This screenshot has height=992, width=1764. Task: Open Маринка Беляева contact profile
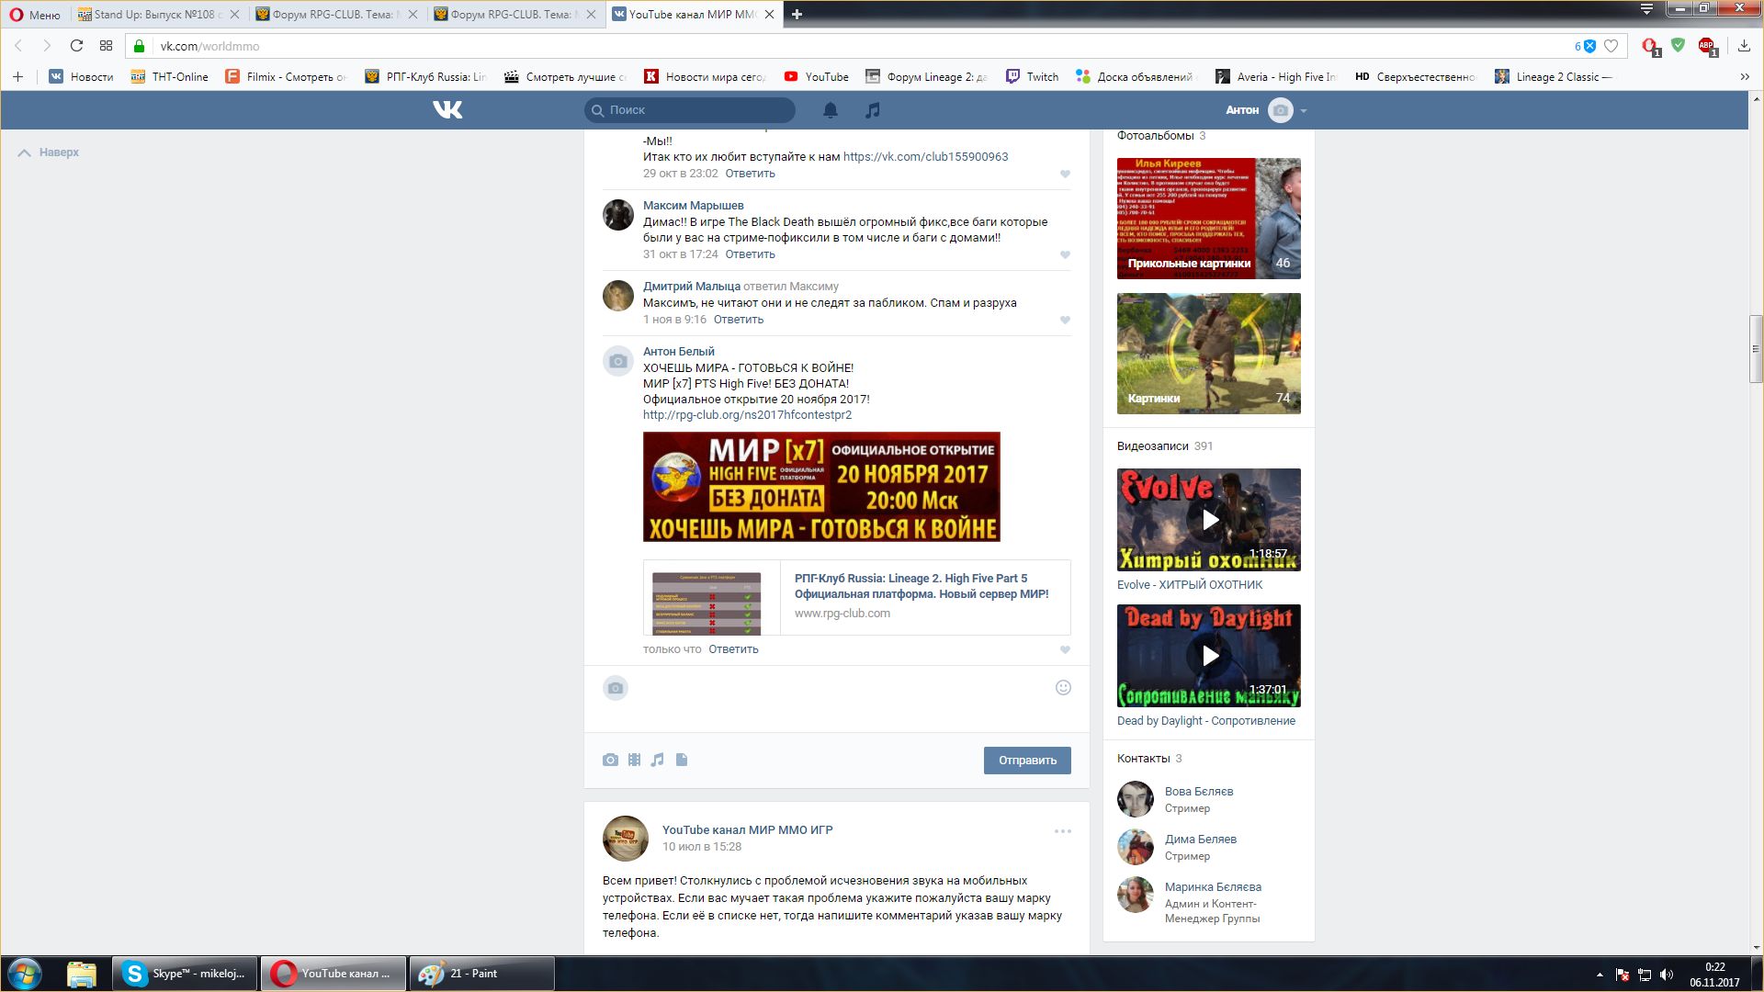tap(1213, 887)
